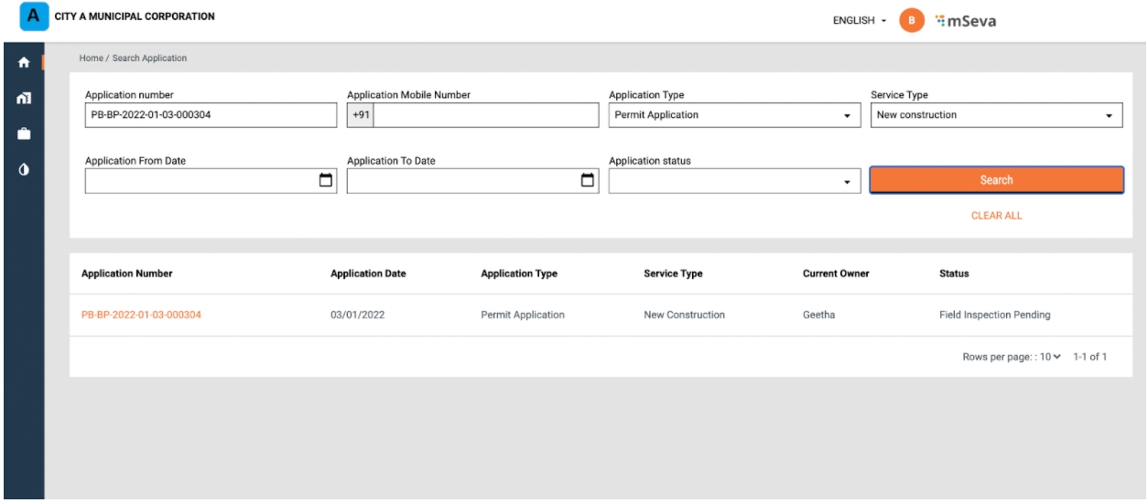1148x503 pixels.
Task: Click the blue City A logo
Action: pyautogui.click(x=35, y=16)
